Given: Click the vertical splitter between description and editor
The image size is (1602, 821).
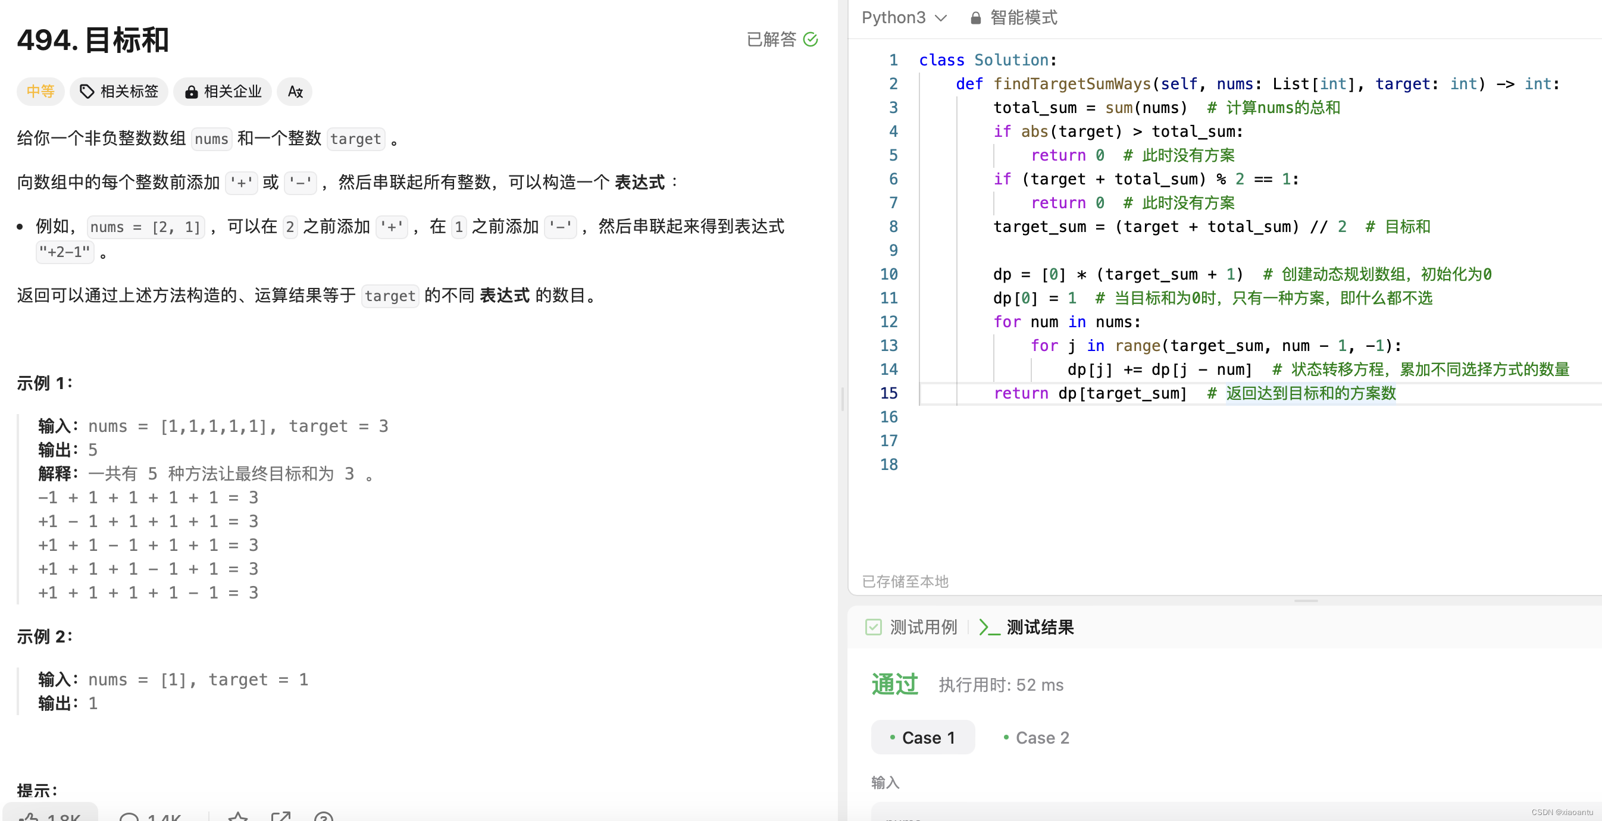Looking at the screenshot, I should click(x=843, y=399).
